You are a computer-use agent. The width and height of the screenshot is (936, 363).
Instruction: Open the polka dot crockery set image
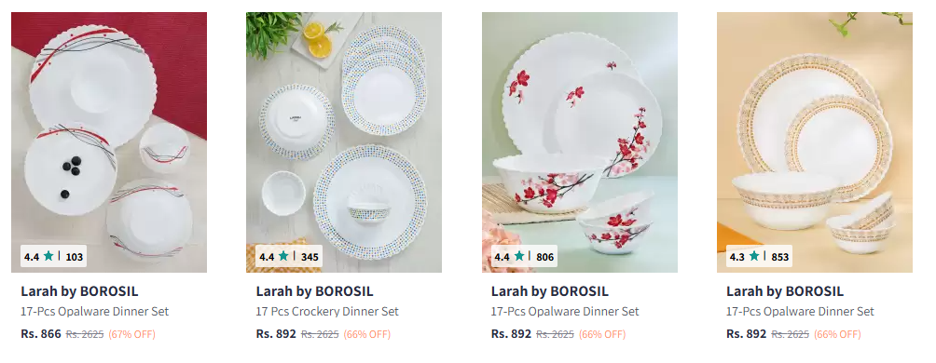(x=344, y=142)
